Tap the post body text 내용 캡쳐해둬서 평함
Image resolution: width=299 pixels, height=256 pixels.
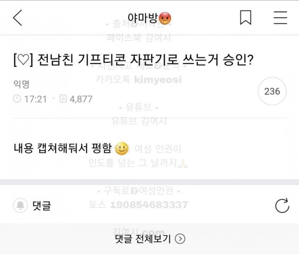pyautogui.click(x=63, y=149)
